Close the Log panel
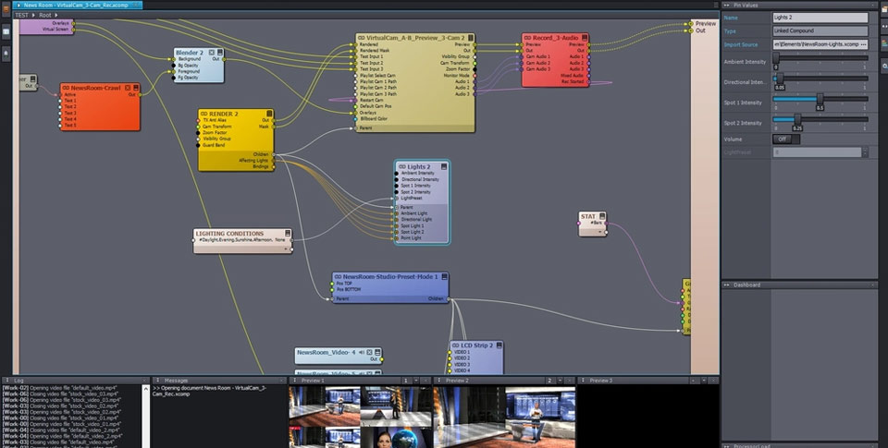Screen dimensions: 888x448 142,381
